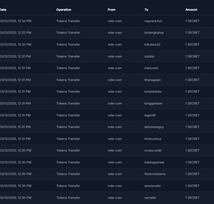Click the From column header
This screenshot has width=214, height=204.
click(x=111, y=10)
